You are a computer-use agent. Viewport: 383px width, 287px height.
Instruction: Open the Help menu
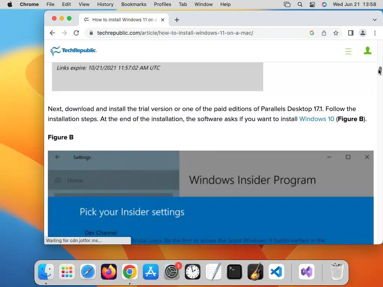225,4
